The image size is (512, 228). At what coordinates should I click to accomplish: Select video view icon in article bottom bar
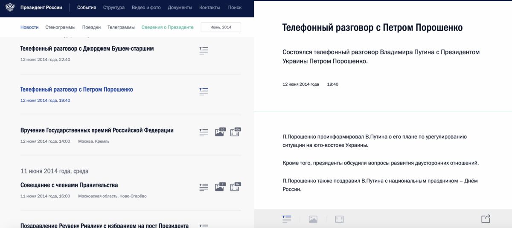[339, 219]
